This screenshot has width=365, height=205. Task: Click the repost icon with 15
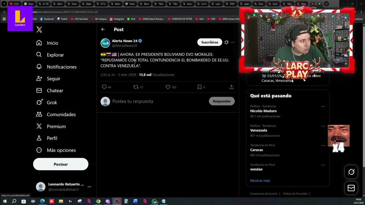pyautogui.click(x=136, y=87)
